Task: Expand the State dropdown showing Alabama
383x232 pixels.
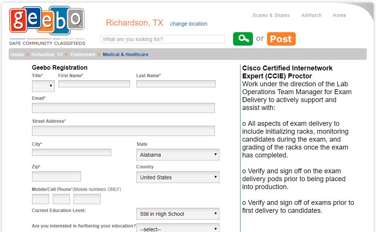Action: 178,155
